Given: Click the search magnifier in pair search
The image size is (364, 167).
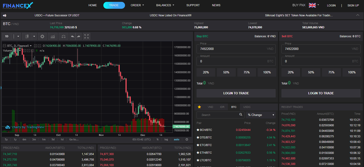Looking at the screenshot, I should (241, 115).
